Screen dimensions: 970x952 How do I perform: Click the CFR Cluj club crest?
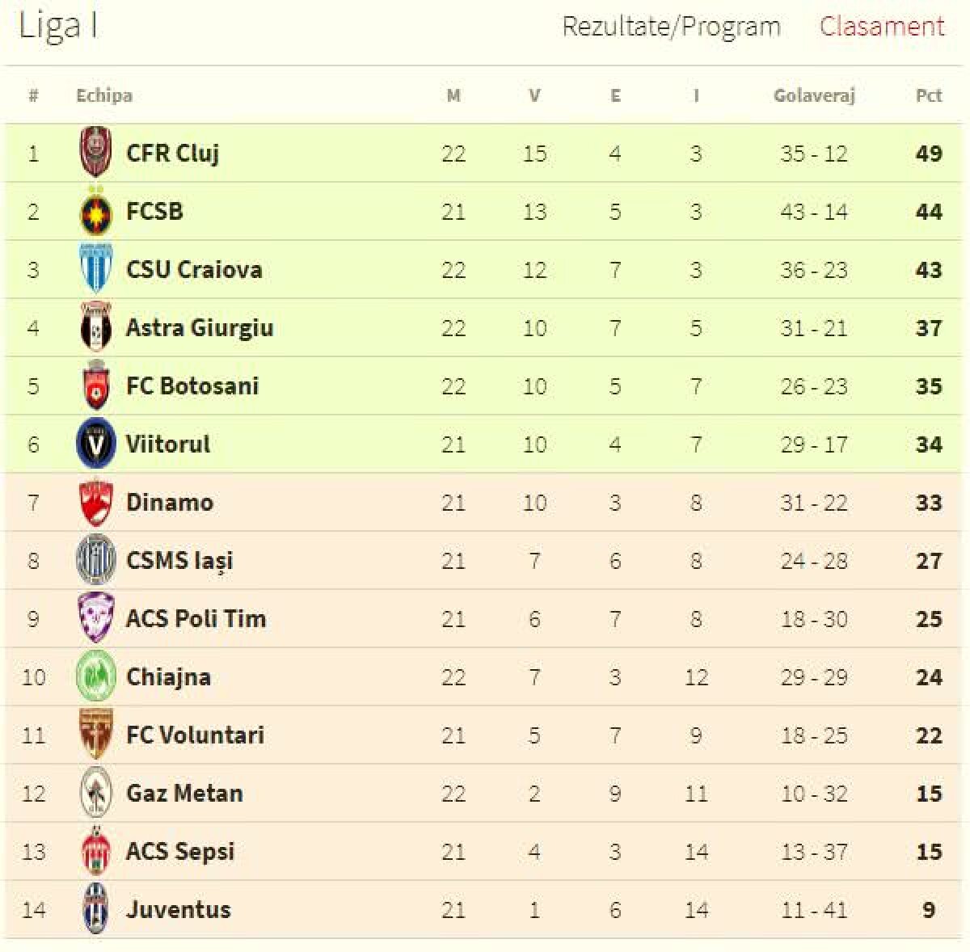(98, 154)
